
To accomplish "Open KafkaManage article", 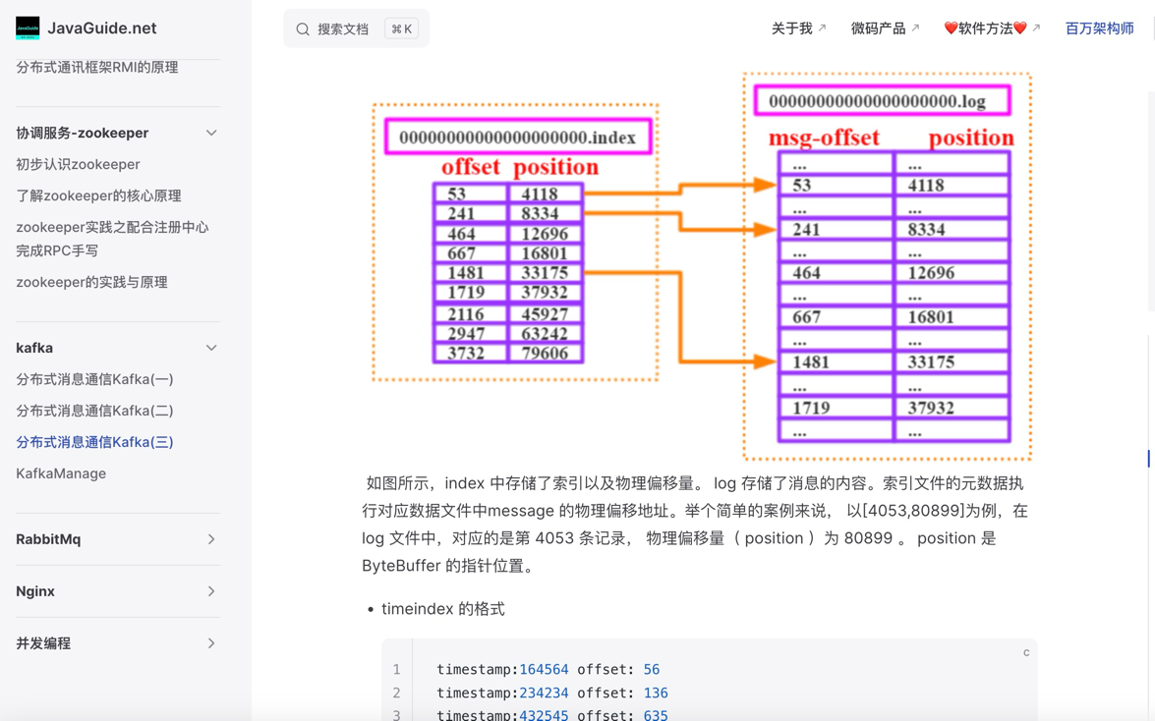I will pyautogui.click(x=61, y=473).
